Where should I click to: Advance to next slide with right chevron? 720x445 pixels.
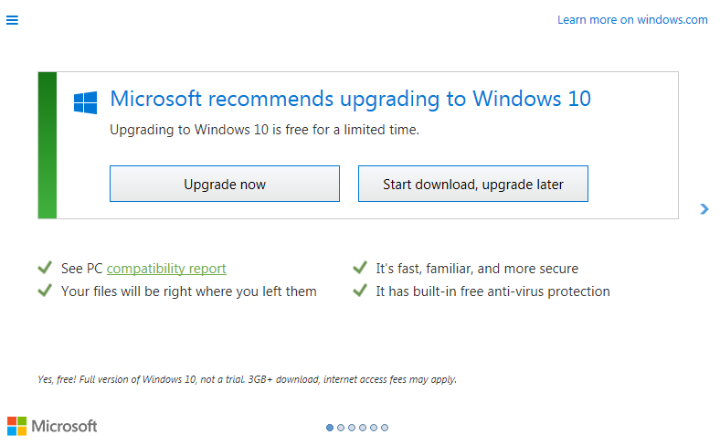704,209
